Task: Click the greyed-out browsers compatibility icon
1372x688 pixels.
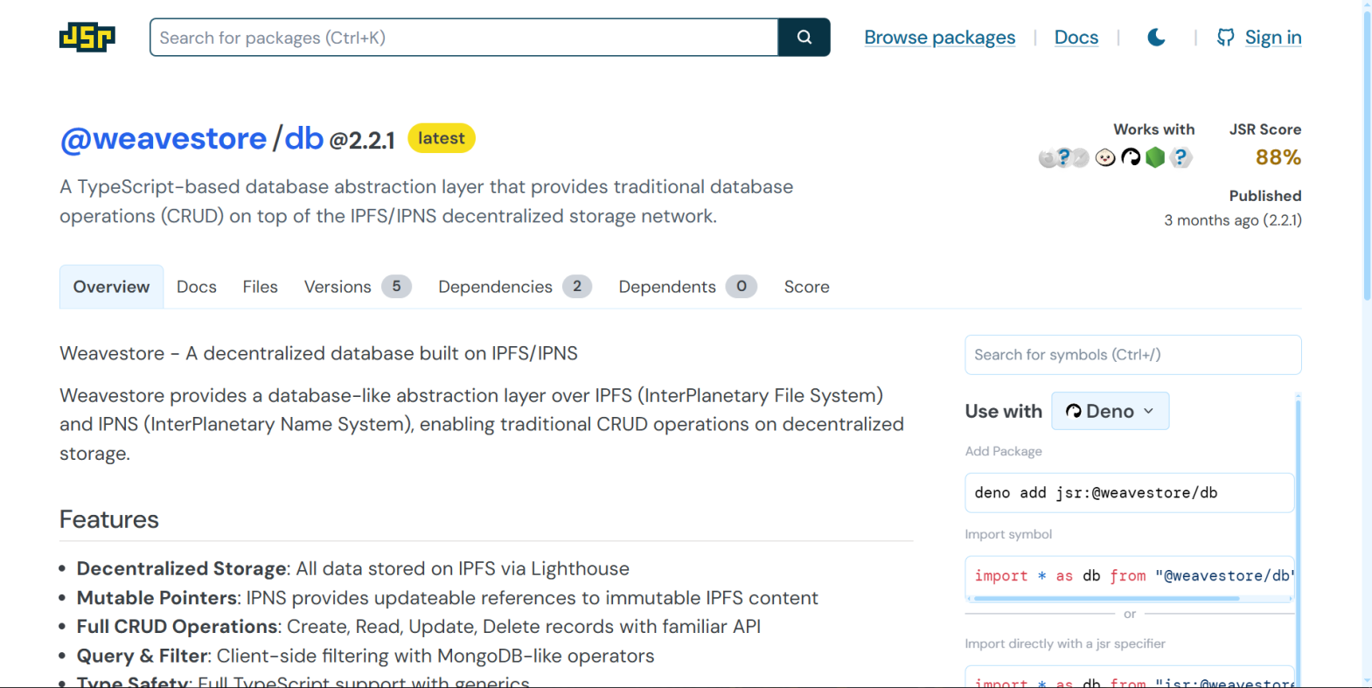Action: click(1063, 157)
